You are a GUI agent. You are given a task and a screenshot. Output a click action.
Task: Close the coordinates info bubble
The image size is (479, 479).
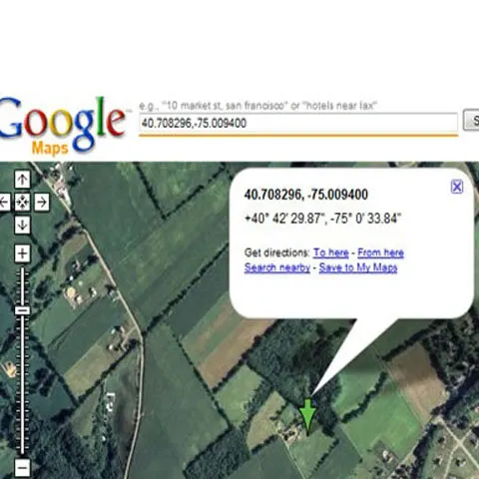click(457, 187)
